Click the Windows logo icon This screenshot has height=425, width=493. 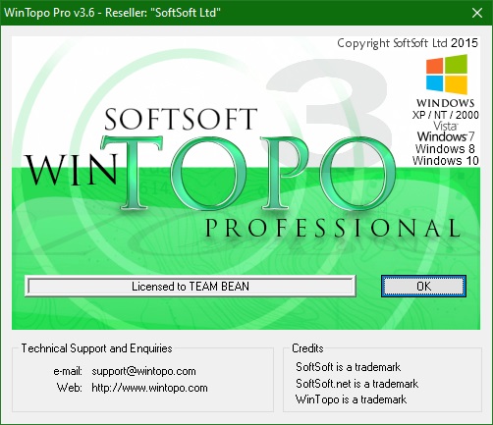coord(447,75)
